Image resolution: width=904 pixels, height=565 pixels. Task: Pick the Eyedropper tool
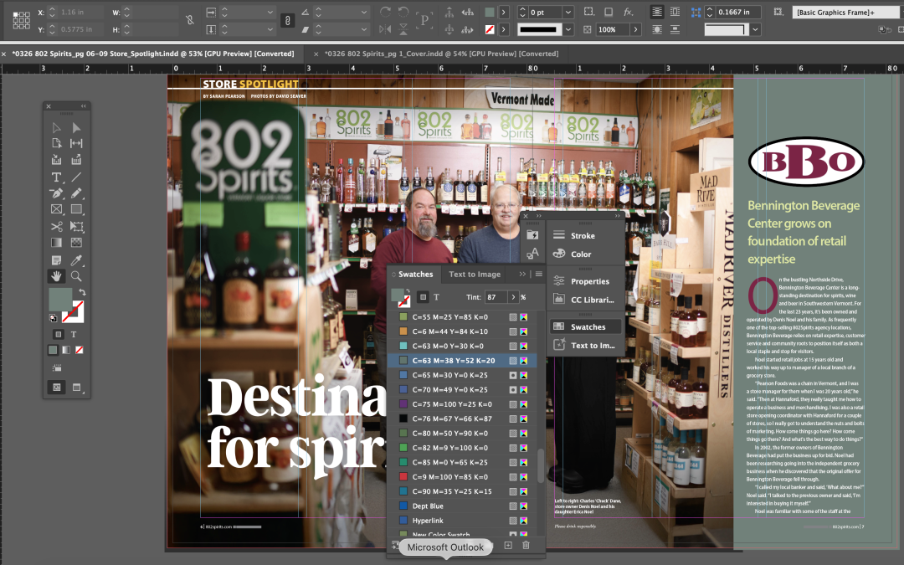click(x=75, y=259)
